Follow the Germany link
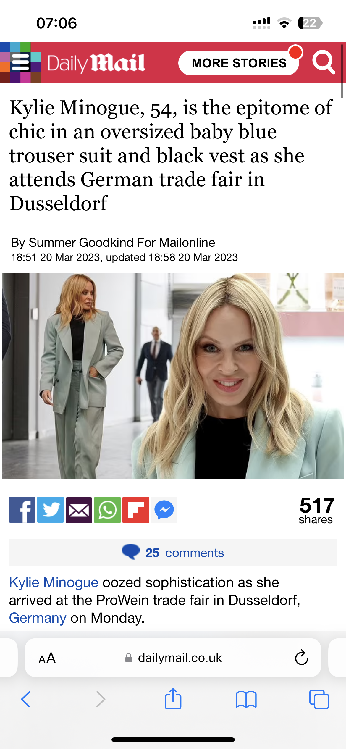 point(38,618)
